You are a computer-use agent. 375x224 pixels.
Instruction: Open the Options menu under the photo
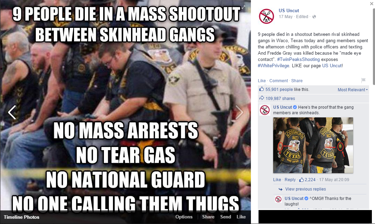point(184,217)
